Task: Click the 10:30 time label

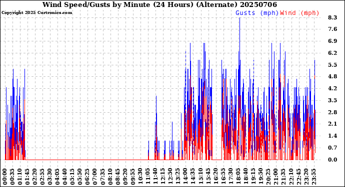Action: click(x=140, y=177)
